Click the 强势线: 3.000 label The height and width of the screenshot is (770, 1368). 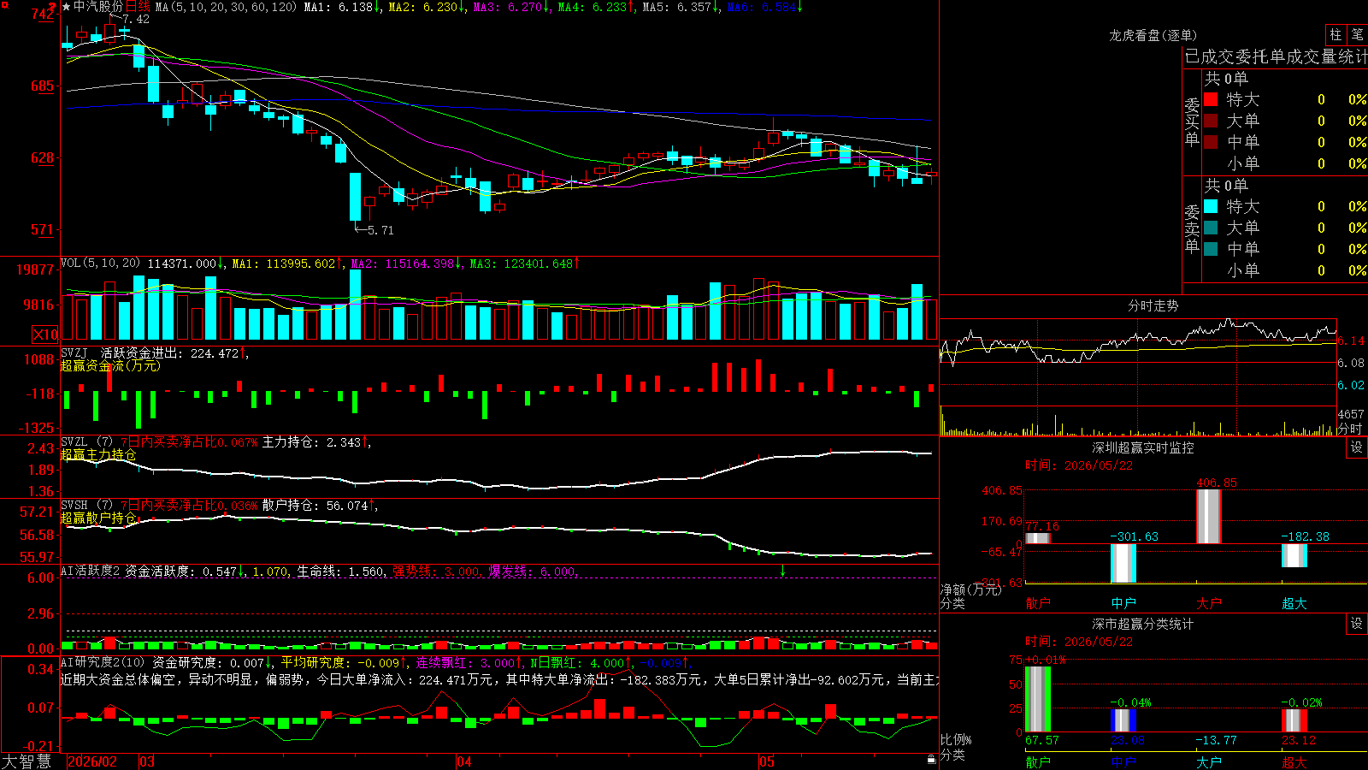pos(436,572)
